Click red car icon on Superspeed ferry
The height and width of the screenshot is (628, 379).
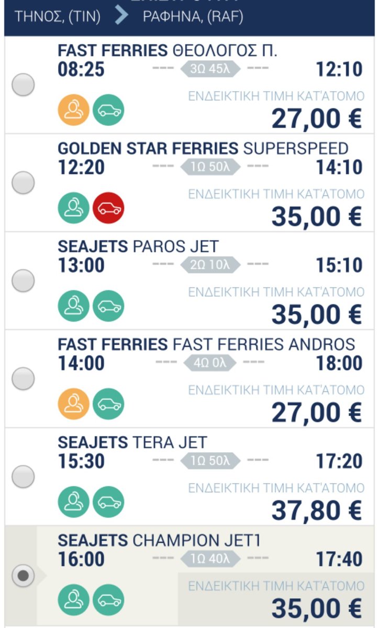point(108,208)
